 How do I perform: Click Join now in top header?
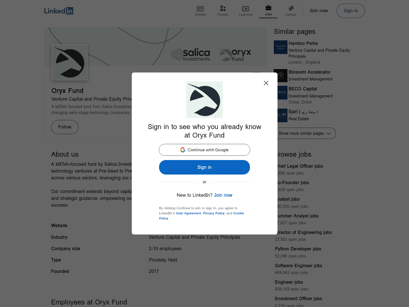pyautogui.click(x=318, y=11)
